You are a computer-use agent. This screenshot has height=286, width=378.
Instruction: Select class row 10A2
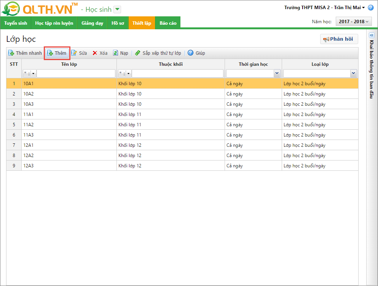click(182, 94)
